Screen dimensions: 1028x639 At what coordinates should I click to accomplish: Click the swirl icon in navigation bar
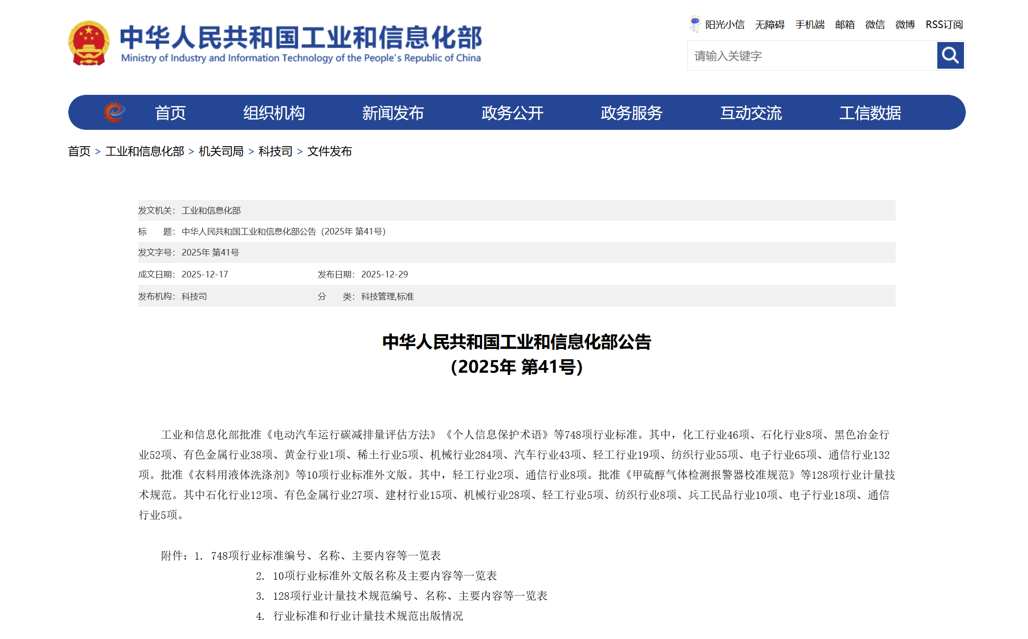coord(114,113)
